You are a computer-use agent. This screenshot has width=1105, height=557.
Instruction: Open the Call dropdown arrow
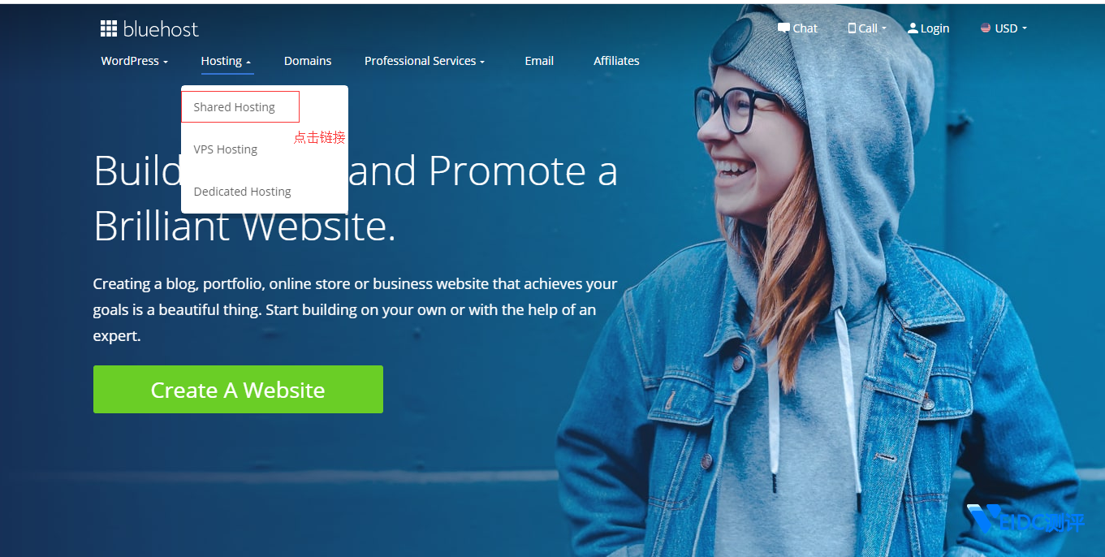pyautogui.click(x=883, y=28)
